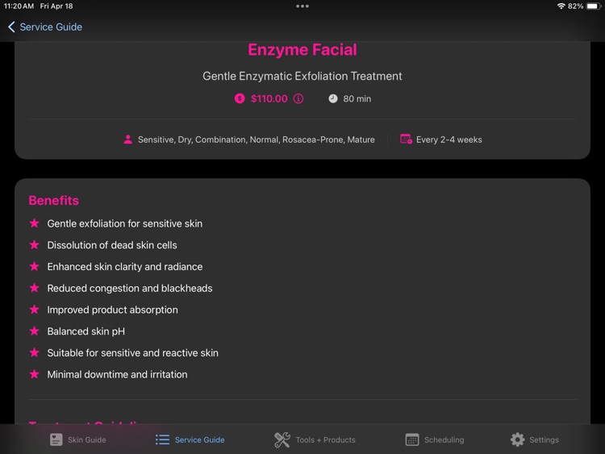This screenshot has width=605, height=454.
Task: Click 'Gentle exfoliation for sensitive skin'
Action: (124, 223)
